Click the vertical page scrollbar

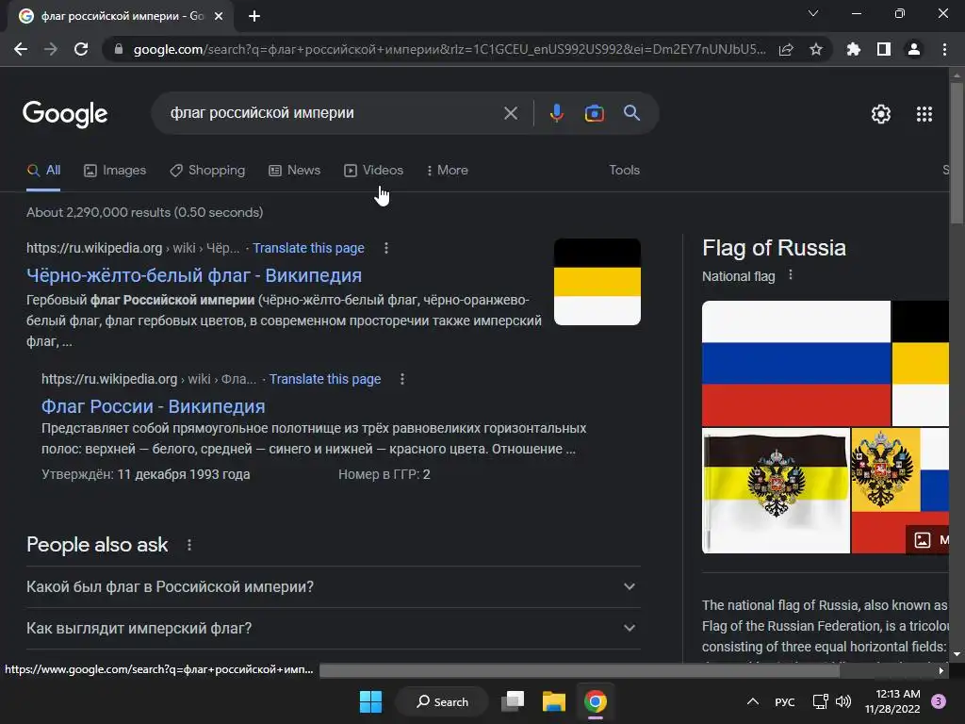(957, 154)
